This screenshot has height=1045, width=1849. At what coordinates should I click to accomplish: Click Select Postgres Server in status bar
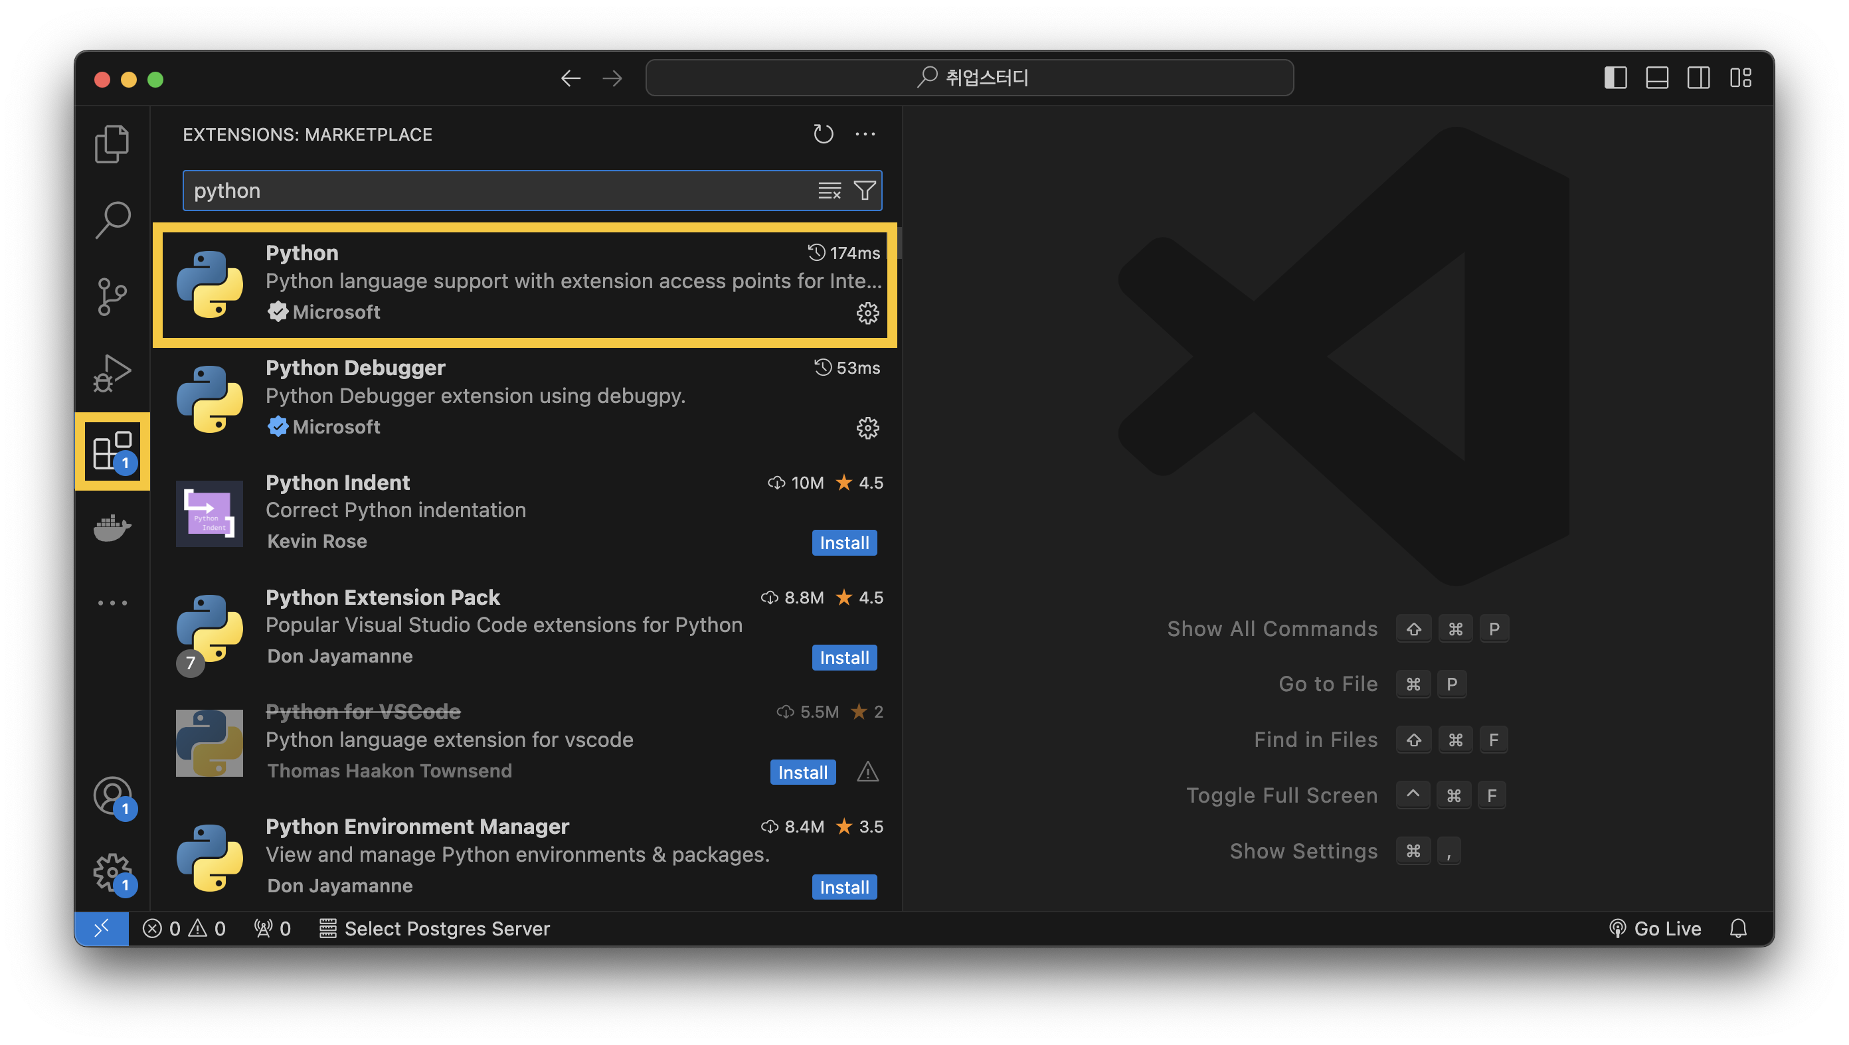click(x=434, y=928)
